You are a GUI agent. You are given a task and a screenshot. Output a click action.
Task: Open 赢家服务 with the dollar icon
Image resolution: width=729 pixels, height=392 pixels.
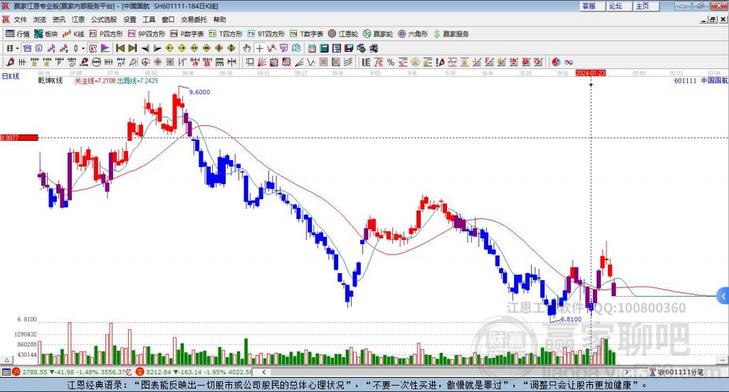451,34
